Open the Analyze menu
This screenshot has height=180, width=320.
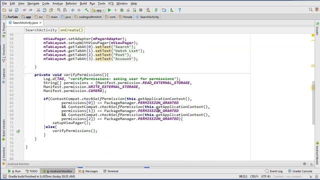tap(57, 3)
